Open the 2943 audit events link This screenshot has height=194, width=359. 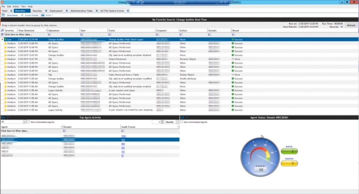[123, 136]
